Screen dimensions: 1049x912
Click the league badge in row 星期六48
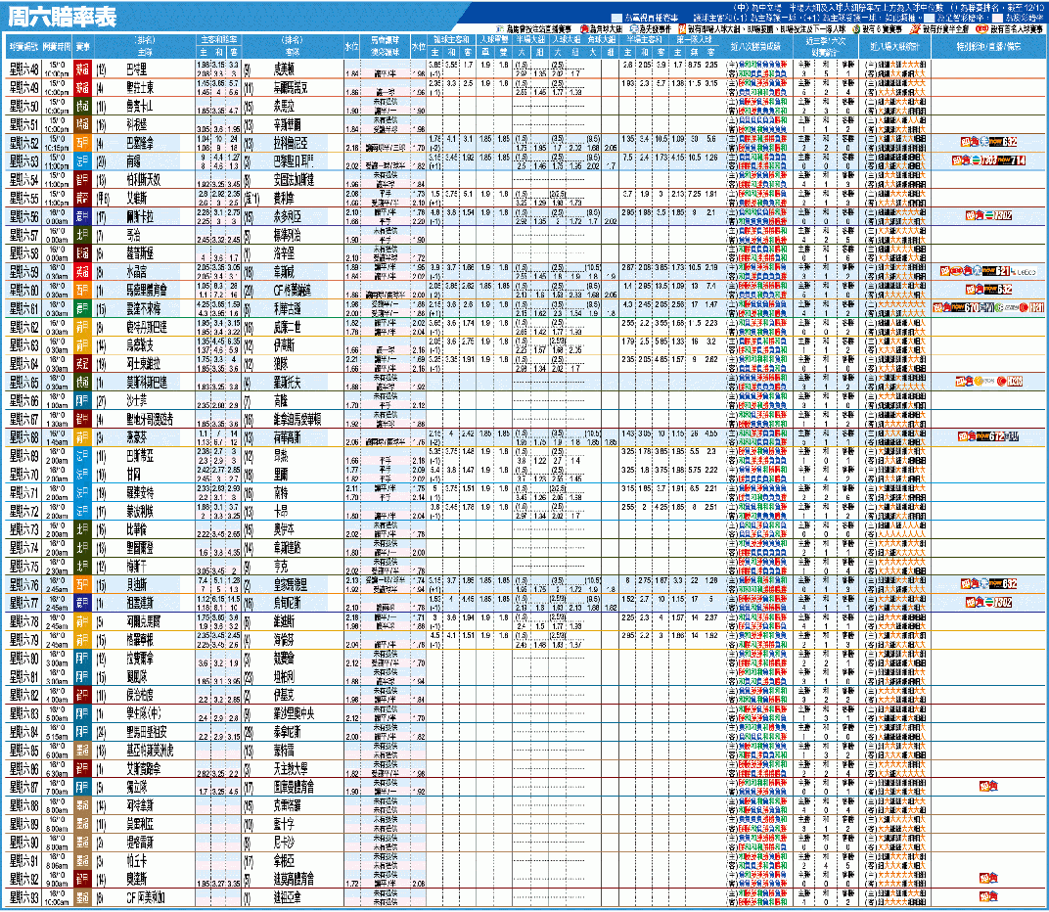[82, 69]
